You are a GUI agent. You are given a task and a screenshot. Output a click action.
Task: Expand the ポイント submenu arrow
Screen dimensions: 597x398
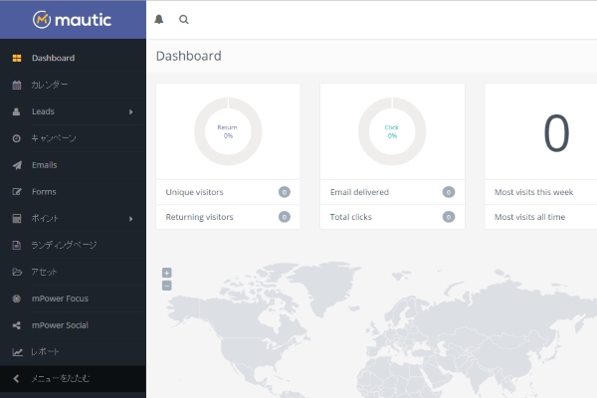point(131,219)
